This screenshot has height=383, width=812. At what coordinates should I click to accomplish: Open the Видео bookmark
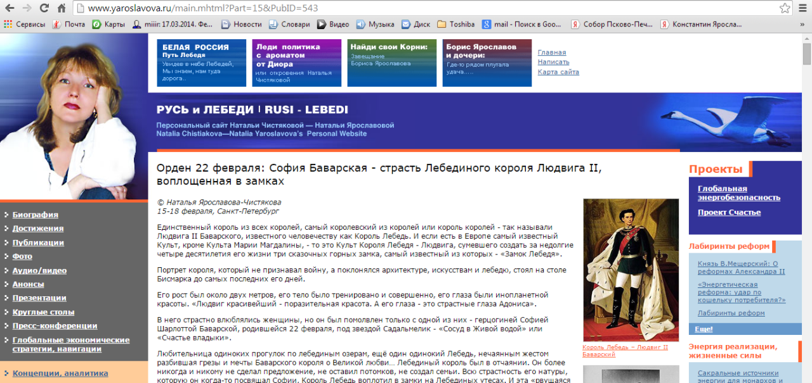(333, 24)
